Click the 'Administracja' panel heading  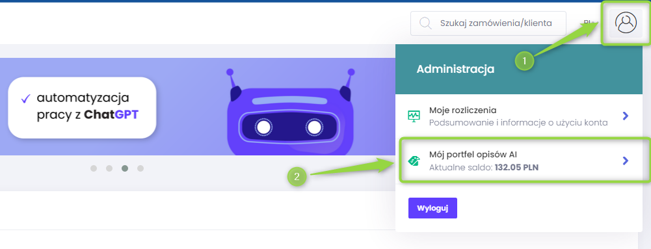click(455, 70)
